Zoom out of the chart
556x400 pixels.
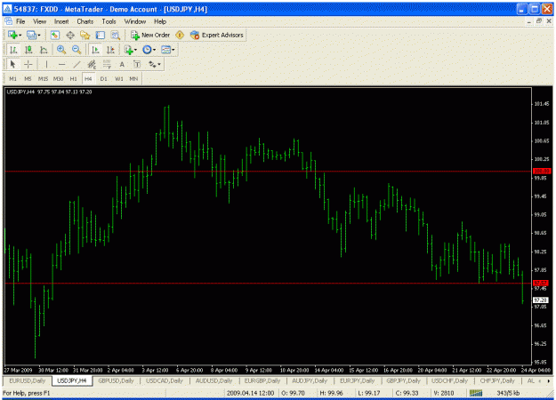coord(77,50)
